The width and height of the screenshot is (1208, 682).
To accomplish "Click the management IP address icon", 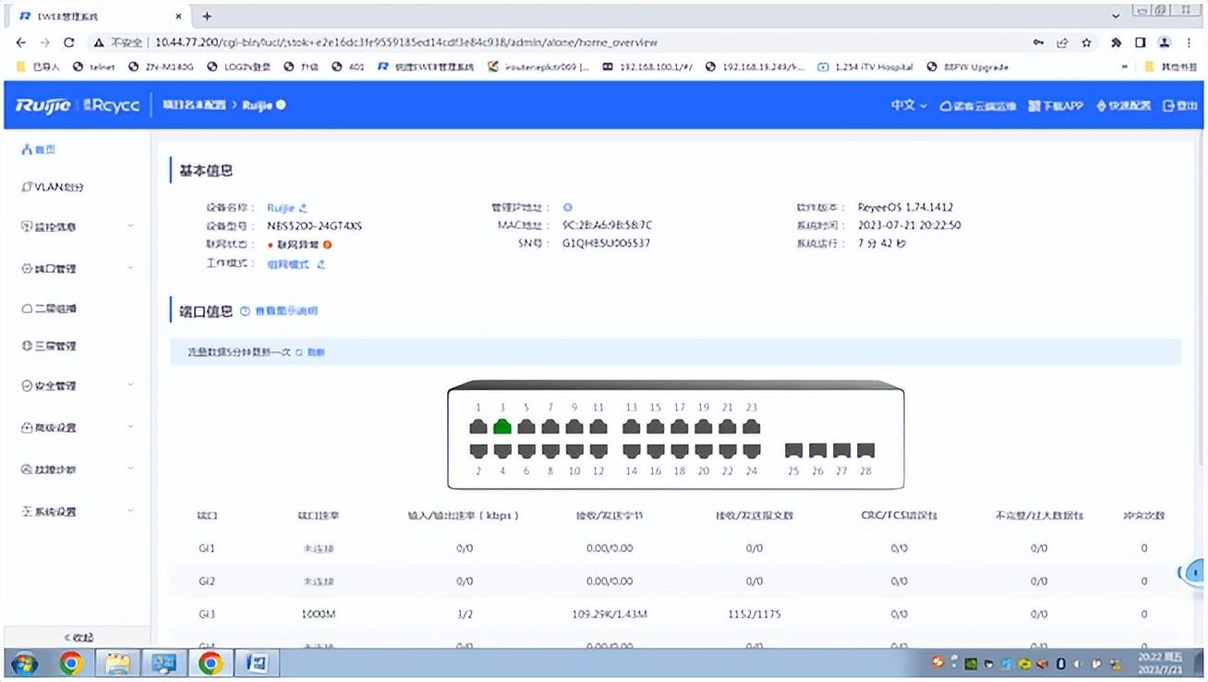I will pyautogui.click(x=567, y=208).
